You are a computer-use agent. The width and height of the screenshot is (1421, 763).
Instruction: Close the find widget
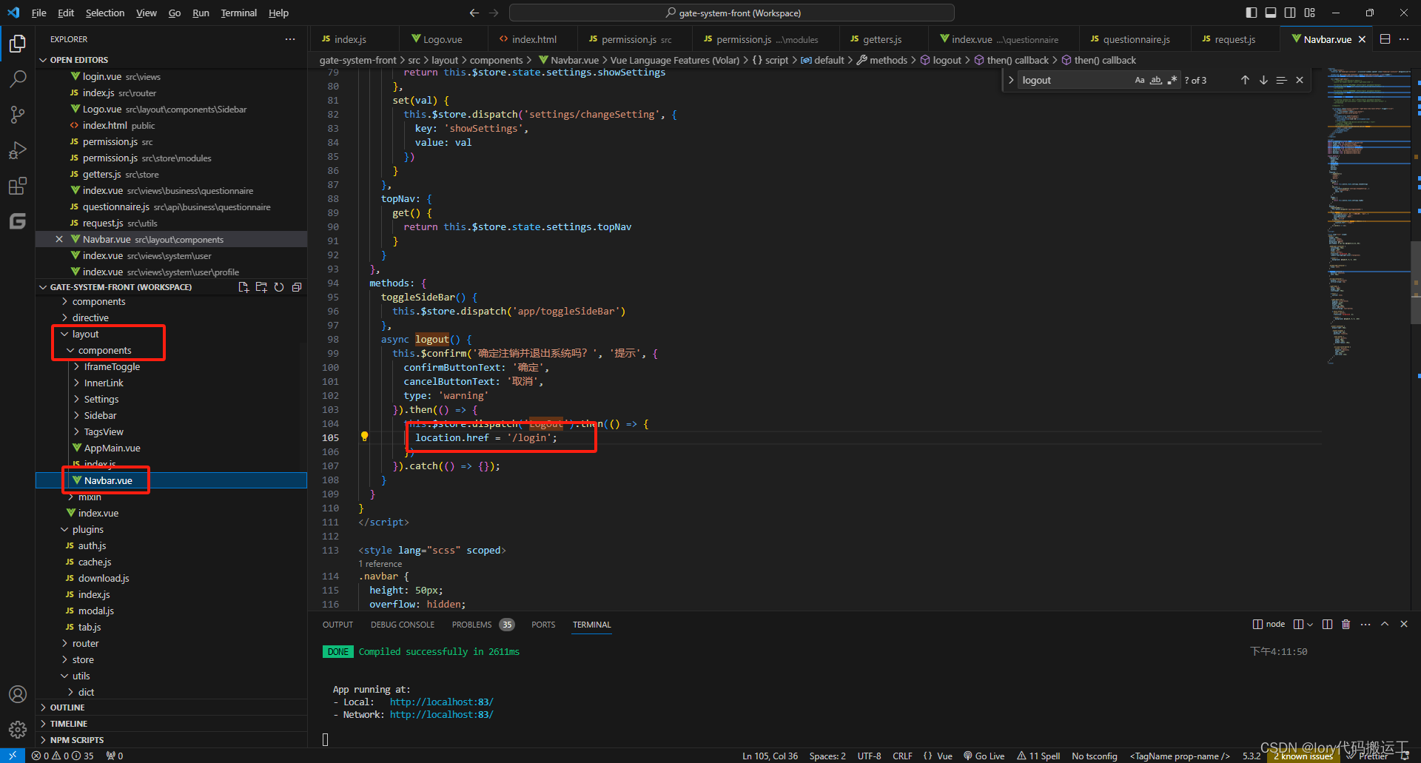point(1300,80)
